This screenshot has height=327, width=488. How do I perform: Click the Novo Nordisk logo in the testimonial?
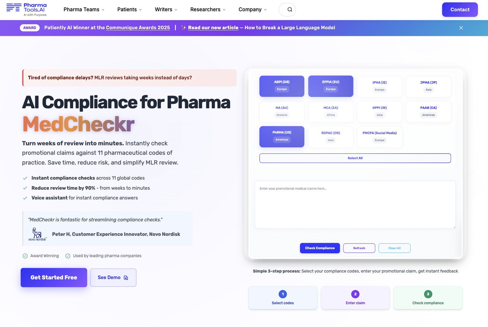[37, 233]
